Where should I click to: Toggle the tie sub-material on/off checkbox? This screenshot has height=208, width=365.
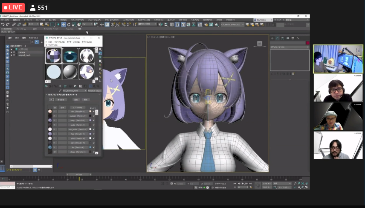(x=93, y=147)
